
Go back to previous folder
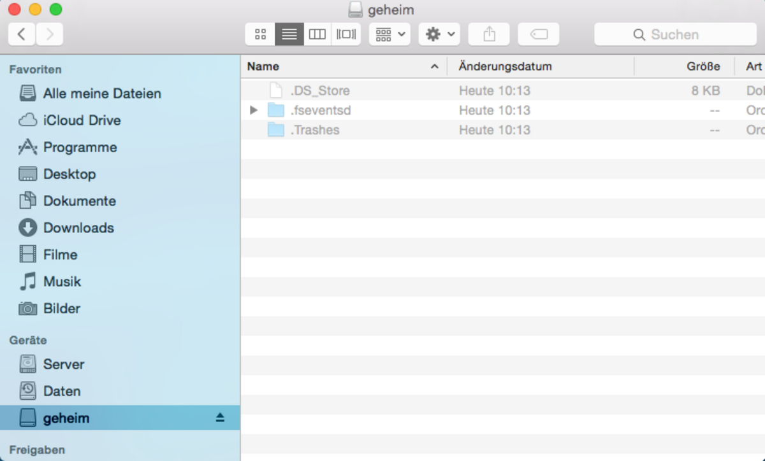click(22, 34)
